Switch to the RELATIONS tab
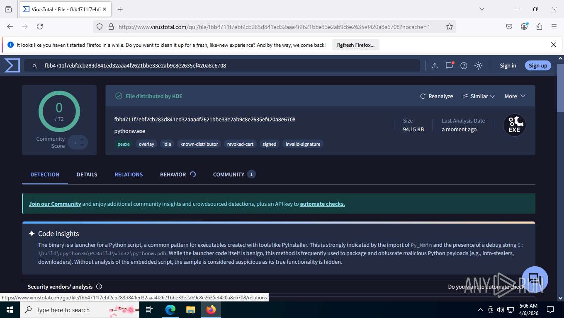This screenshot has width=564, height=318. (129, 174)
